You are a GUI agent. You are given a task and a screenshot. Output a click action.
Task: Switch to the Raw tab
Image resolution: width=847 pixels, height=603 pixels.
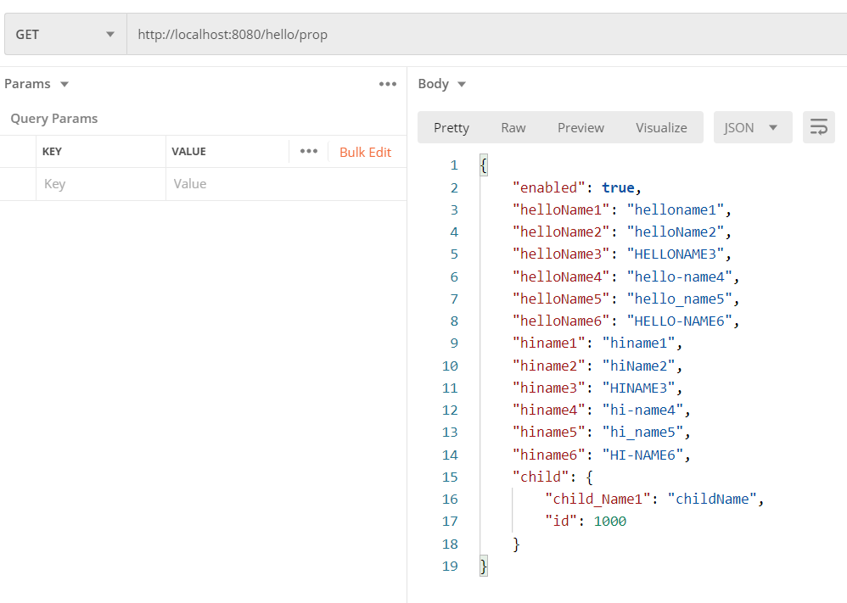(513, 128)
